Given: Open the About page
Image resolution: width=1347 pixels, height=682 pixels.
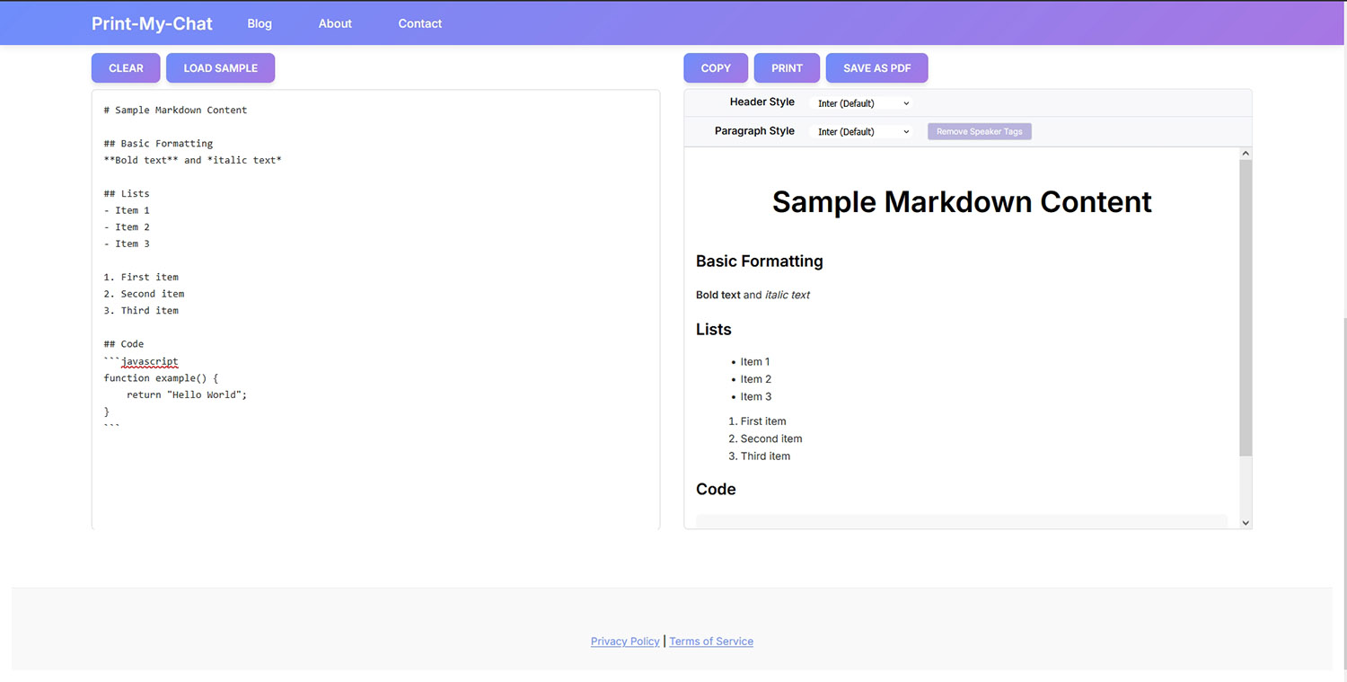Looking at the screenshot, I should coord(335,23).
